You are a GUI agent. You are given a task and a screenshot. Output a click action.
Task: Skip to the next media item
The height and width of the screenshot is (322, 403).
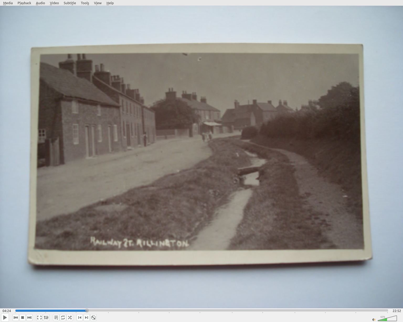coord(29,318)
